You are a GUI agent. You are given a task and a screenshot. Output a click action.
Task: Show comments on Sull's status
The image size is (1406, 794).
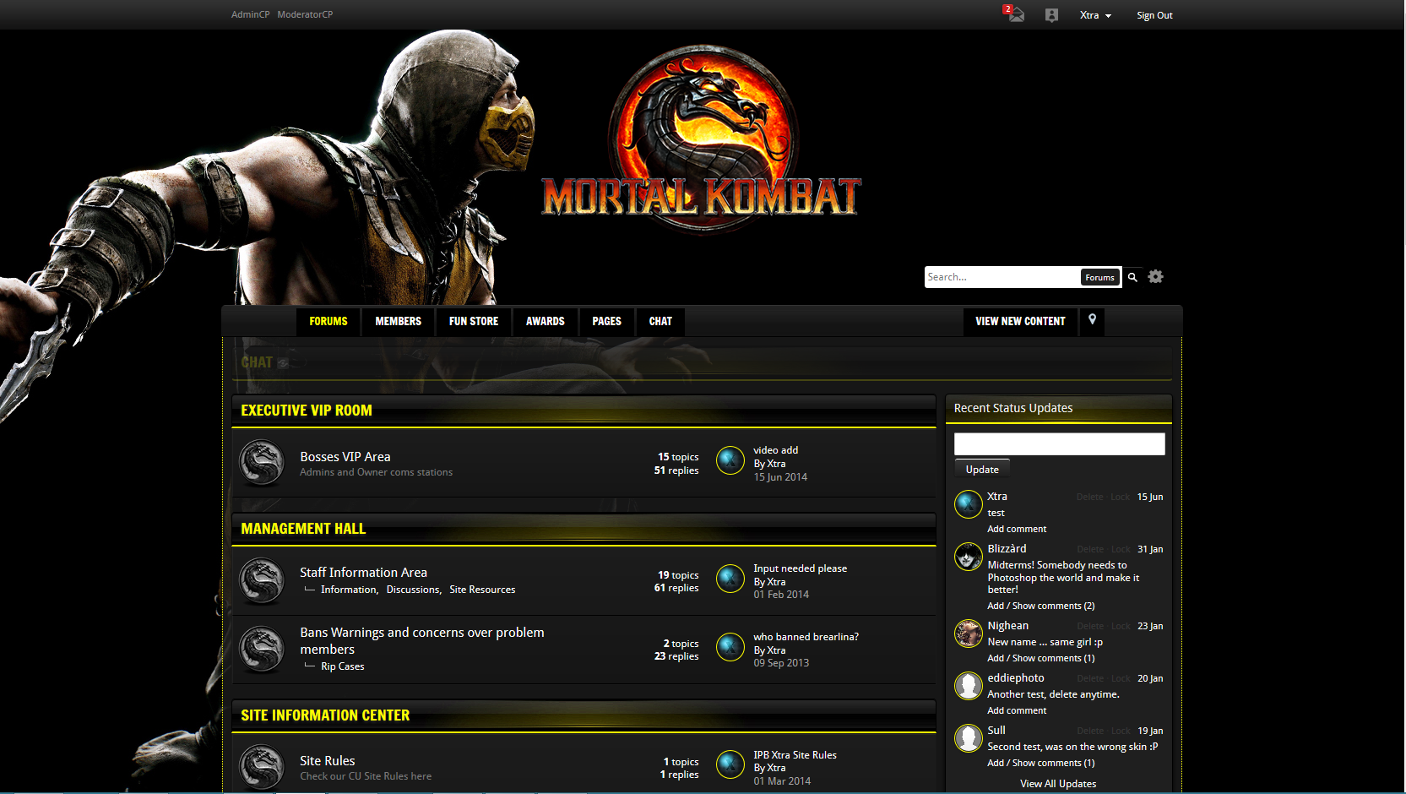(1041, 763)
